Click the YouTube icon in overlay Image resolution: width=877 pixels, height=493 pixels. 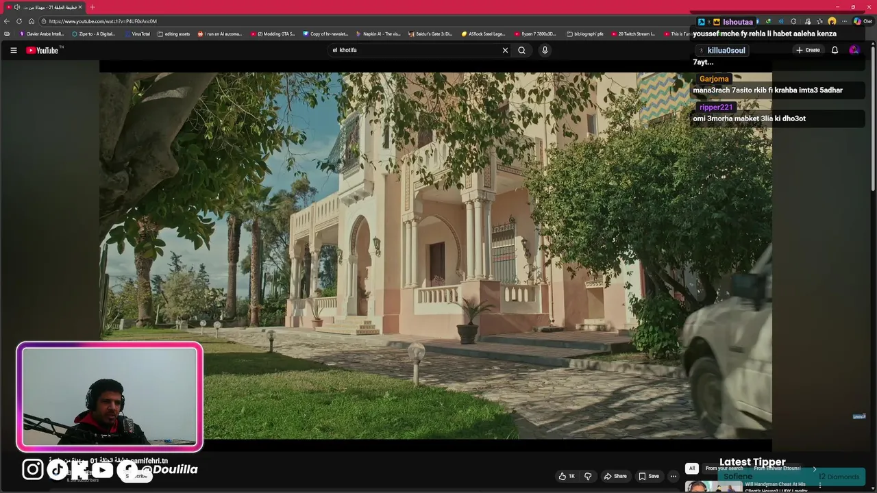click(102, 469)
